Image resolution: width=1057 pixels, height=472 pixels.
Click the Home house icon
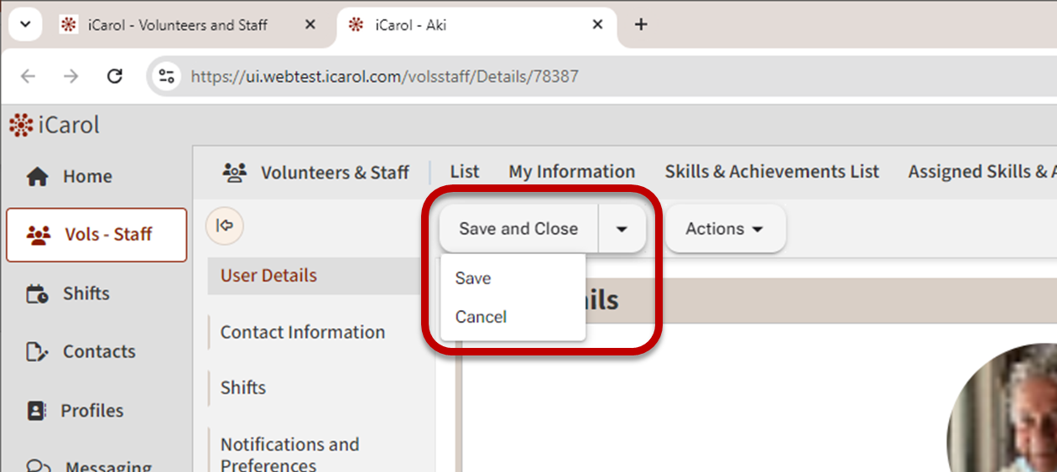(38, 177)
